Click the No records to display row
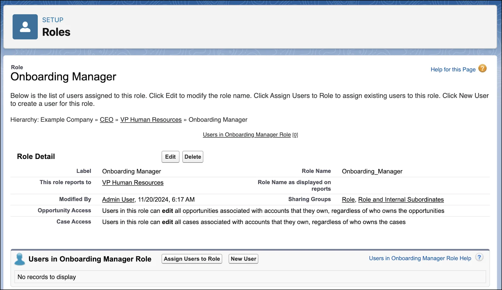Viewport: 502px width, 290px height. click(x=250, y=277)
